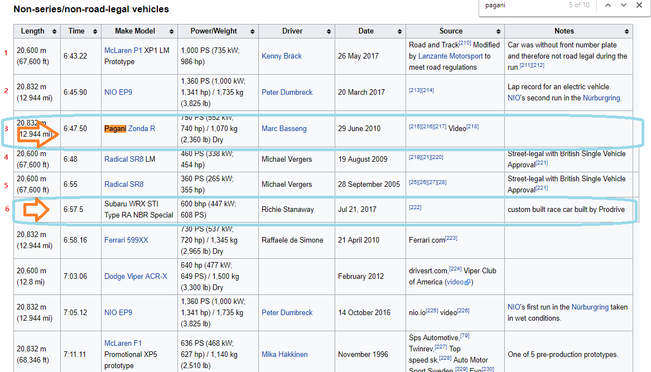Open the Lanzante Motorsport link
This screenshot has width=651, height=372.
pyautogui.click(x=451, y=56)
